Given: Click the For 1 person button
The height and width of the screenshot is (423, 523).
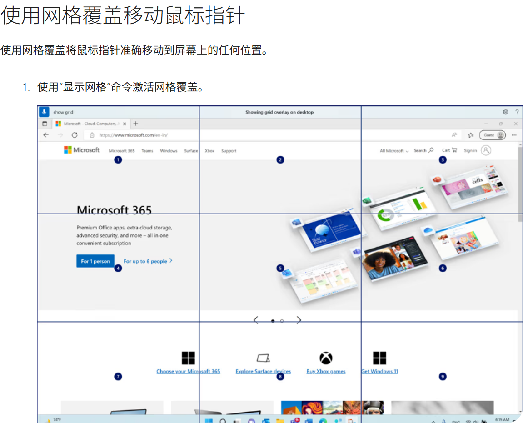Looking at the screenshot, I should pos(95,261).
